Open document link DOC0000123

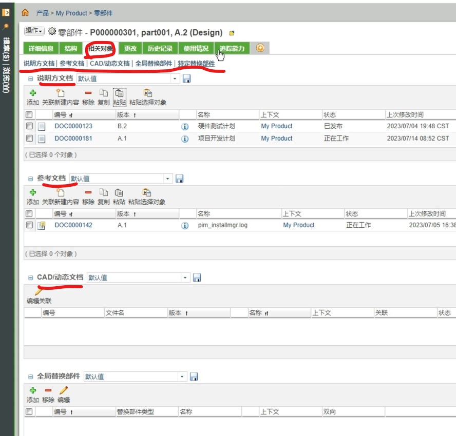pyautogui.click(x=73, y=126)
